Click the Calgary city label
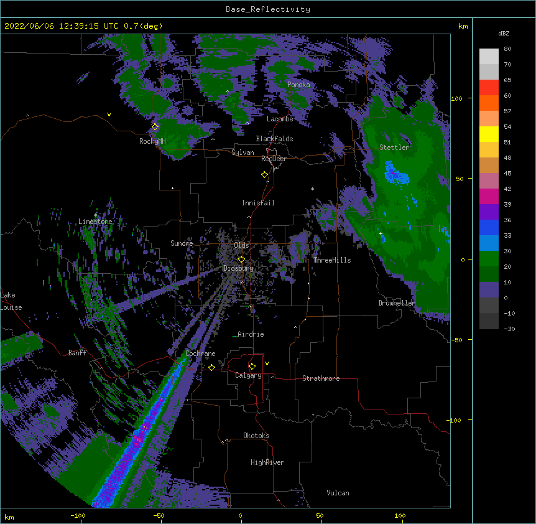The height and width of the screenshot is (524, 536). [x=248, y=375]
